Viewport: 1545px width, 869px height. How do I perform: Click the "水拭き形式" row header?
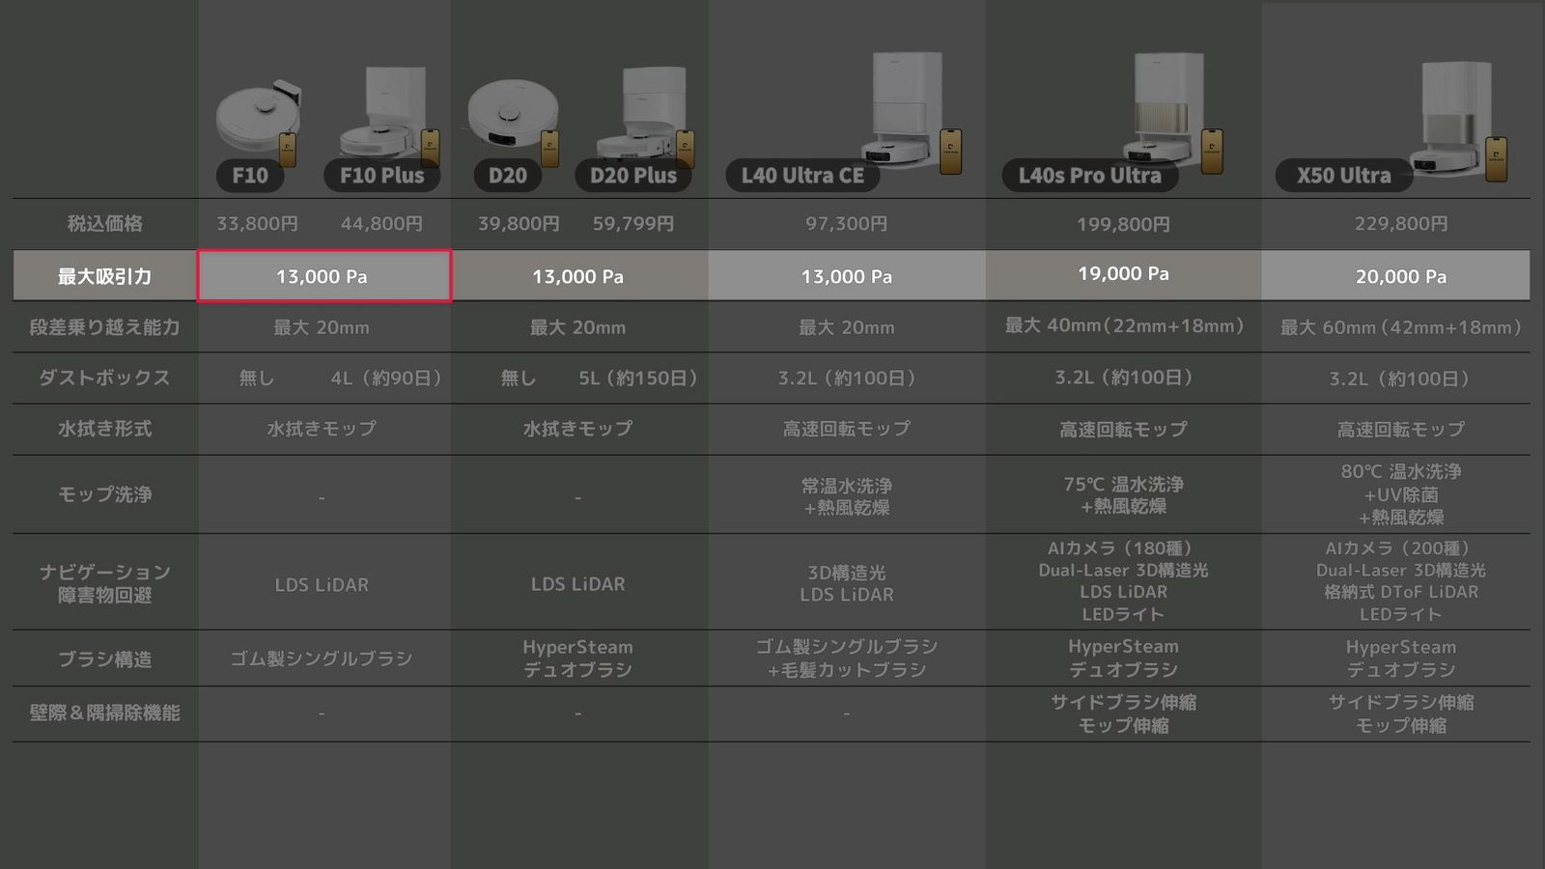click(x=105, y=429)
